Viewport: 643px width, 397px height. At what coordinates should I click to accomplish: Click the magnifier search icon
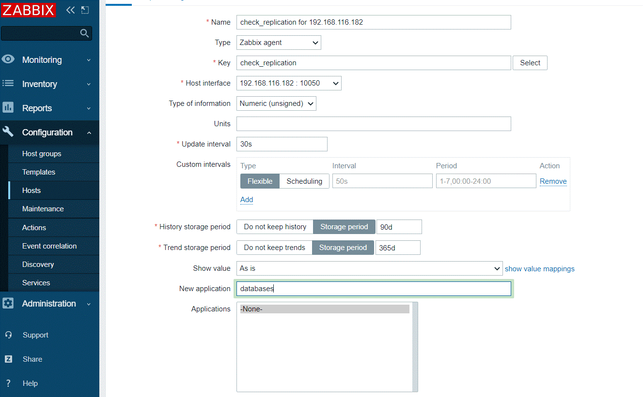[84, 33]
